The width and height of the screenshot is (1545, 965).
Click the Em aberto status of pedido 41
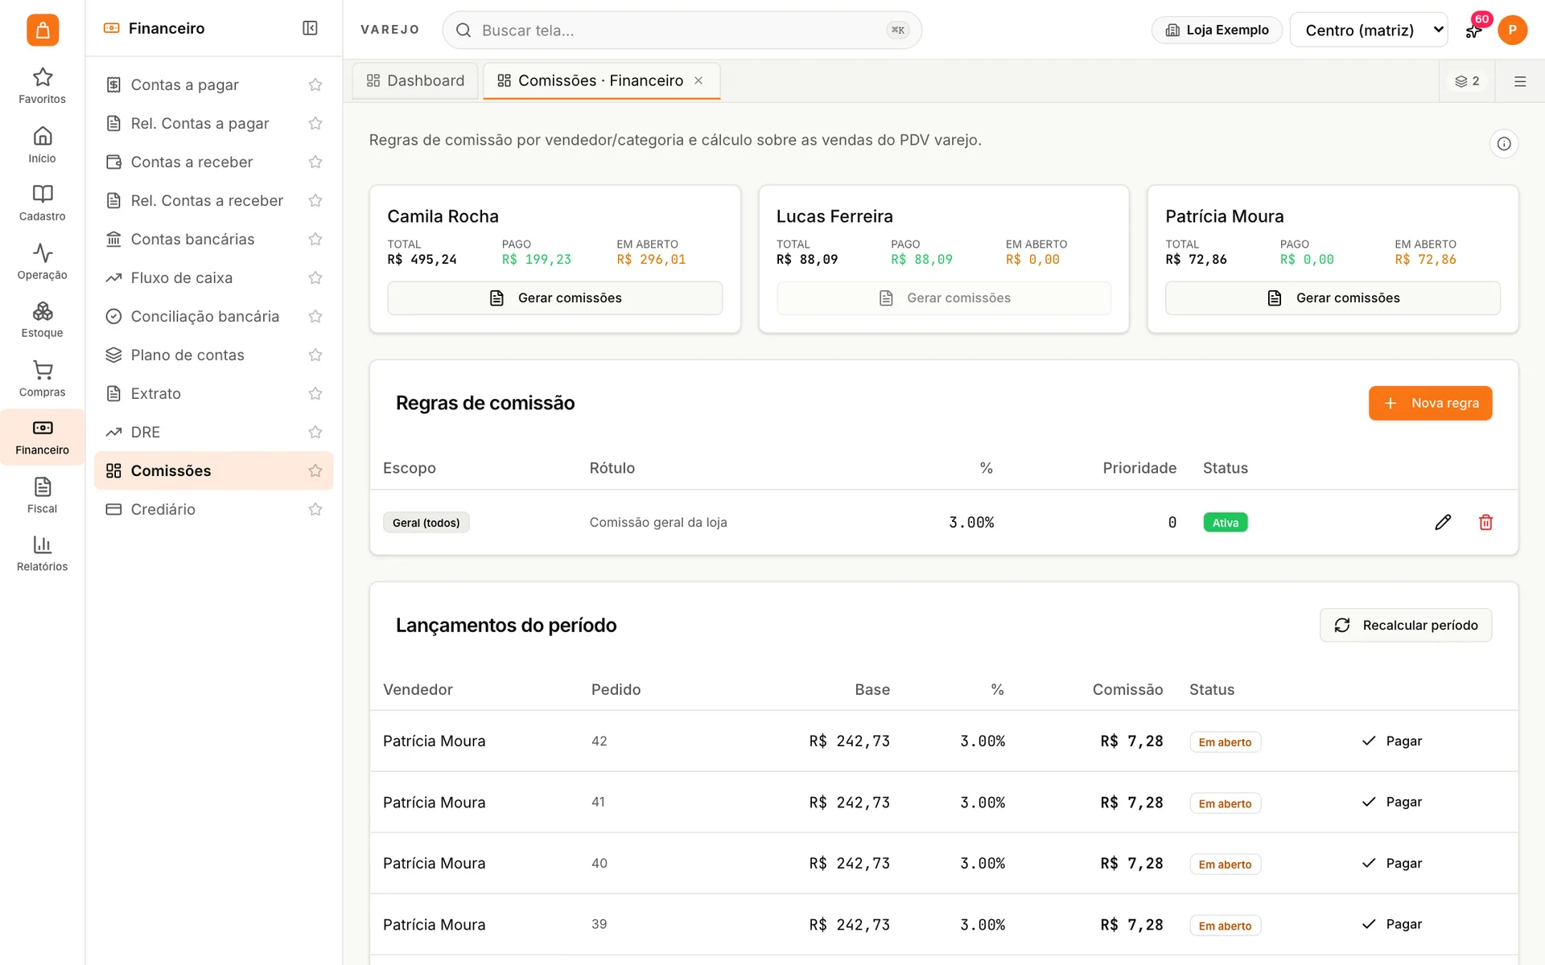point(1225,803)
